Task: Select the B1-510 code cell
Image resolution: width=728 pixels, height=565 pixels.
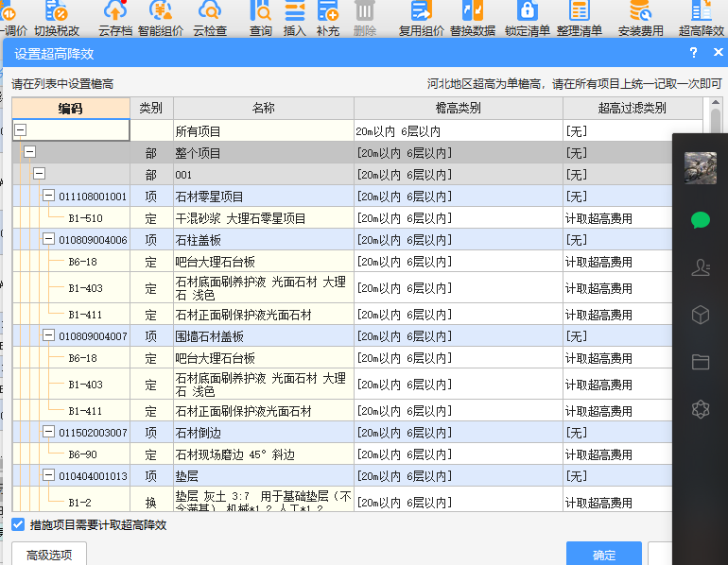Action: 71,218
